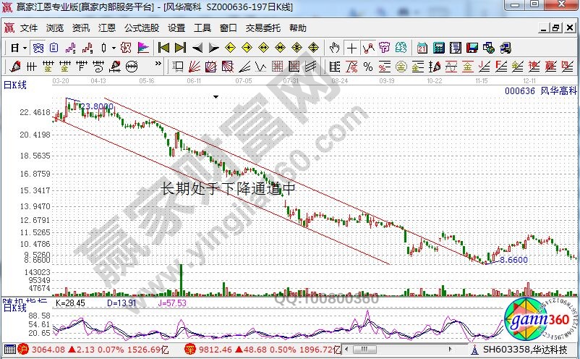
Task: Jump to last bar with skip-end arrow
Action: (x=179, y=48)
